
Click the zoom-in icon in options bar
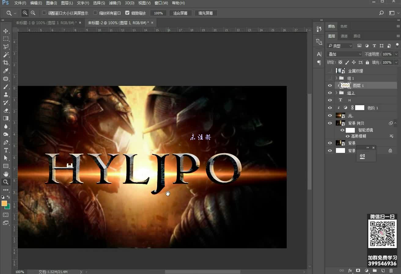pyautogui.click(x=25, y=13)
